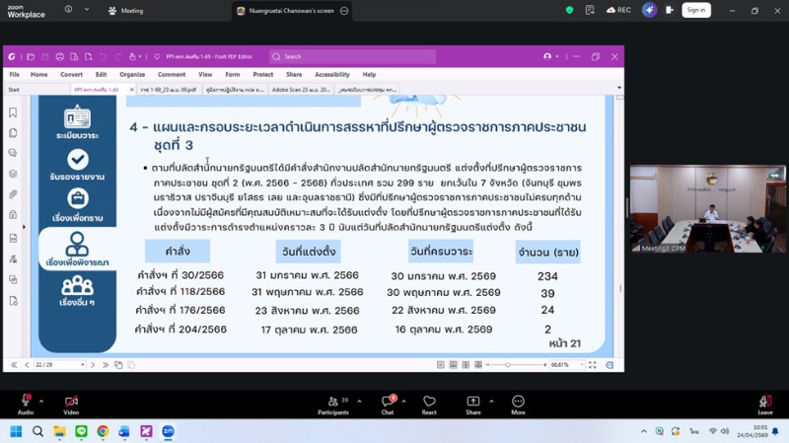
Task: Open the Comment menu in Foxit
Action: (171, 74)
